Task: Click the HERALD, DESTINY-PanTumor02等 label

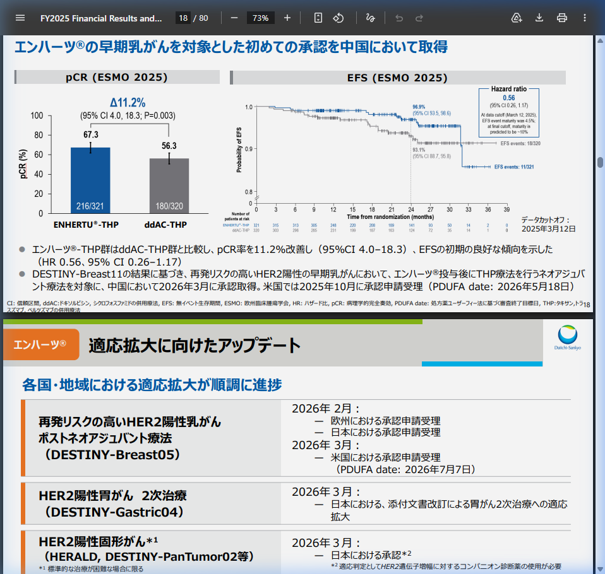Action: pyautogui.click(x=148, y=556)
